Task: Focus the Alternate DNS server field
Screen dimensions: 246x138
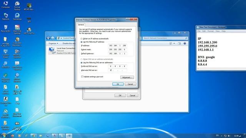Action: click(x=118, y=71)
